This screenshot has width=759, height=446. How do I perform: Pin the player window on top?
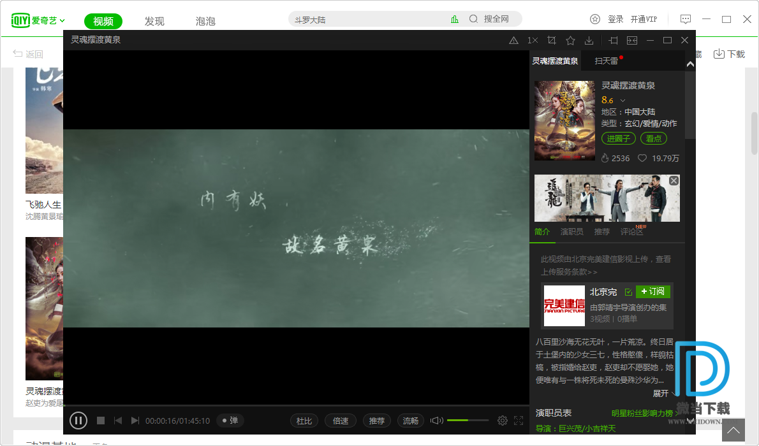[x=614, y=40]
